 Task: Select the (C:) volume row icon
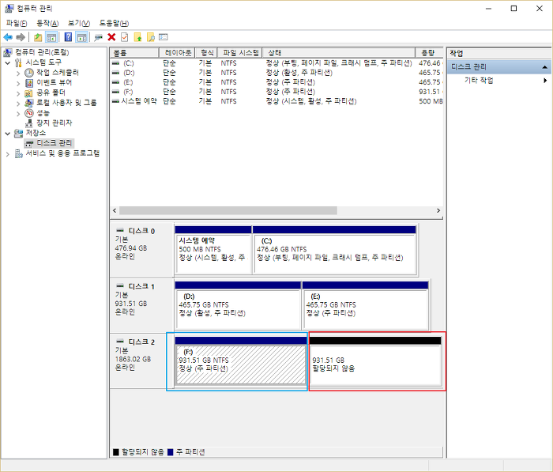click(x=115, y=63)
